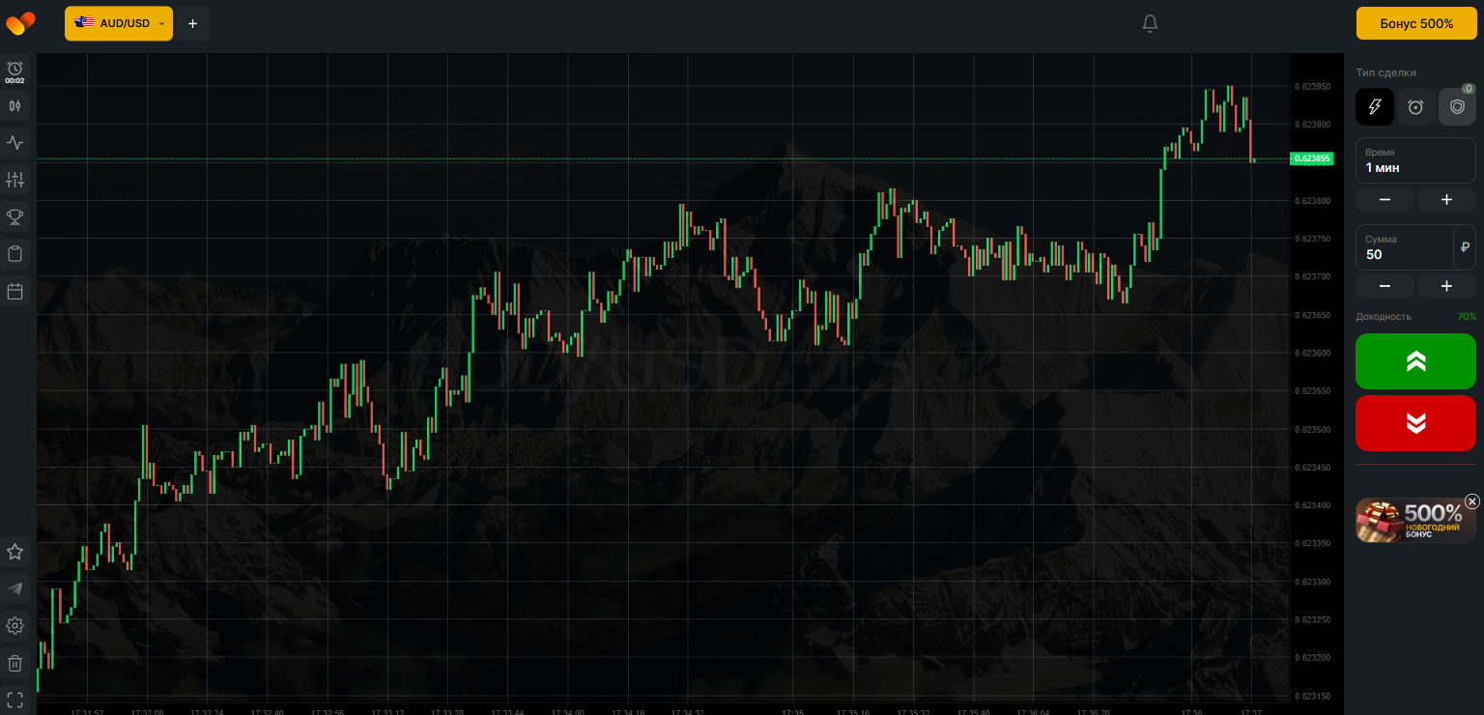Expand the AUD/USD asset dropdown
The image size is (1484, 715).
coord(119,23)
